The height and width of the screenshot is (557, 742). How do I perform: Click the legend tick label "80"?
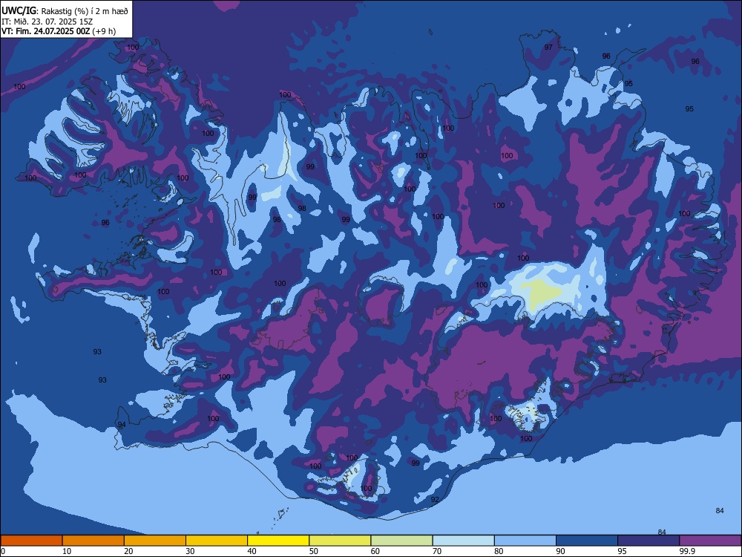pos(499,551)
